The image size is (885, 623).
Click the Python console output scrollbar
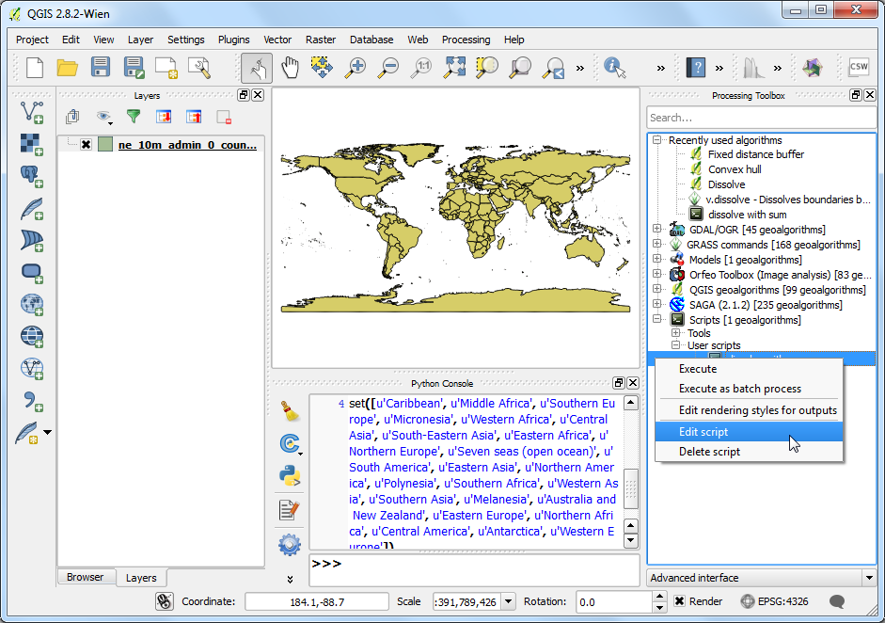[x=630, y=487]
